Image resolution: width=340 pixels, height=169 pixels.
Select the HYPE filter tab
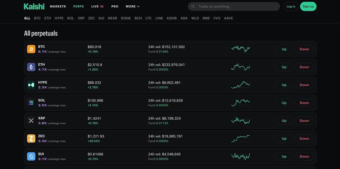point(59,18)
